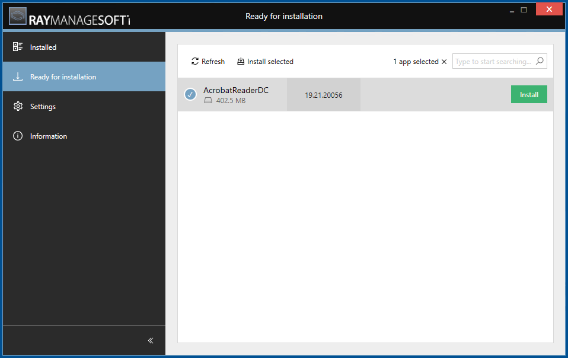
Task: Expand the AcrobatReaderDC version column entry
Action: [324, 94]
